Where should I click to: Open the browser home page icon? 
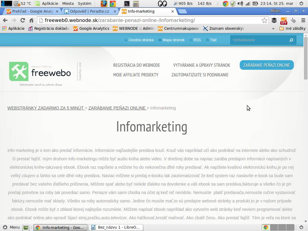[x=31, y=20]
